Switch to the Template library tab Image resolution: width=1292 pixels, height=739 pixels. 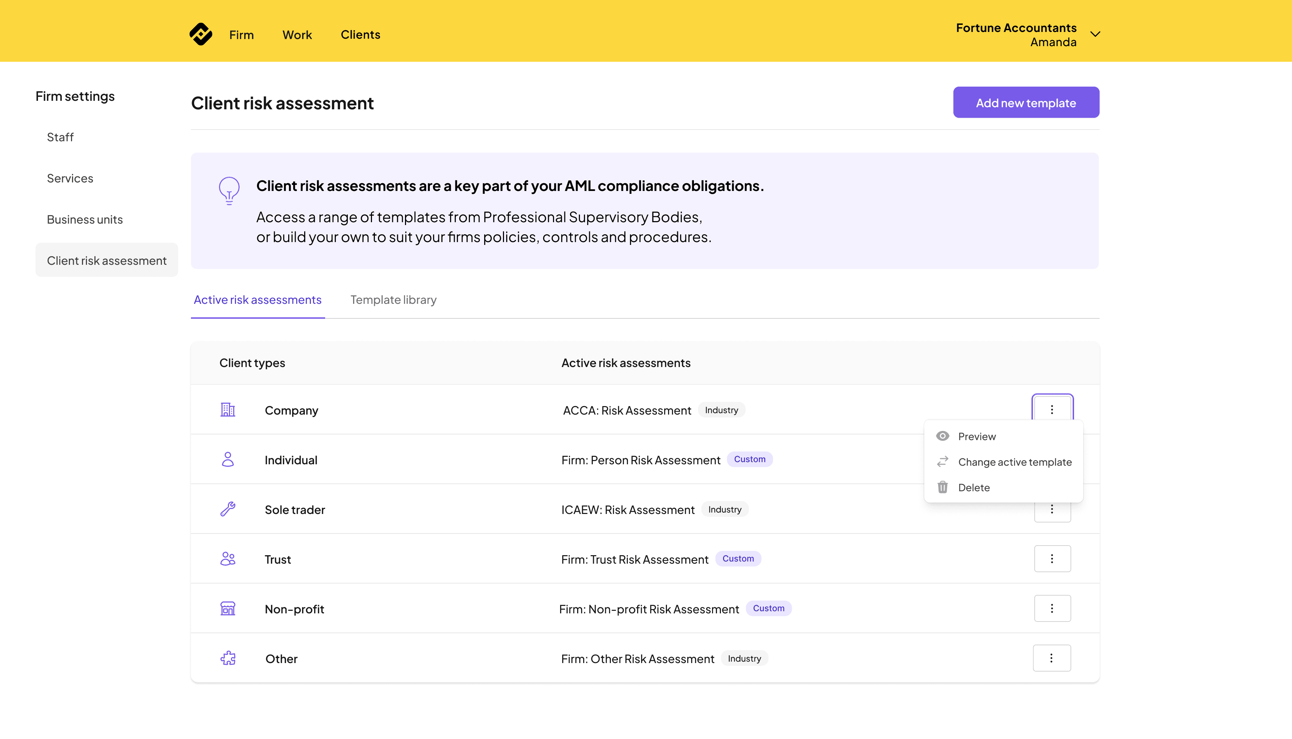[393, 300]
